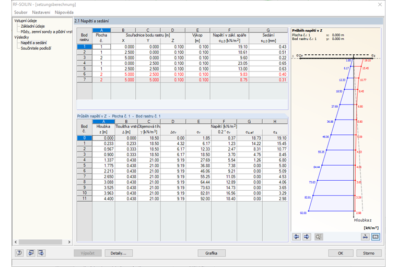Close the RF-SOILIN window
The height and width of the screenshot is (267, 397).
click(380, 5)
